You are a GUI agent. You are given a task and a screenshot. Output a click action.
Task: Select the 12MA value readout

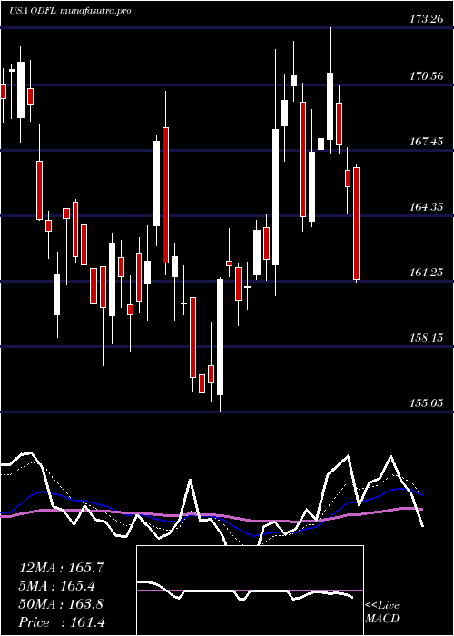[x=62, y=568]
